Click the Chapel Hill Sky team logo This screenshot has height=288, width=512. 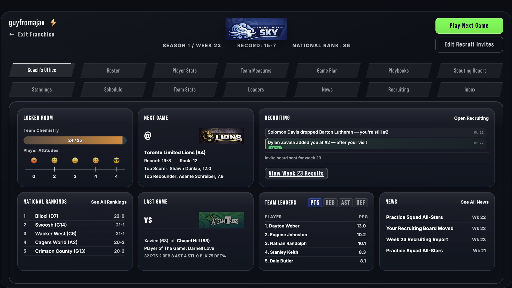(256, 29)
